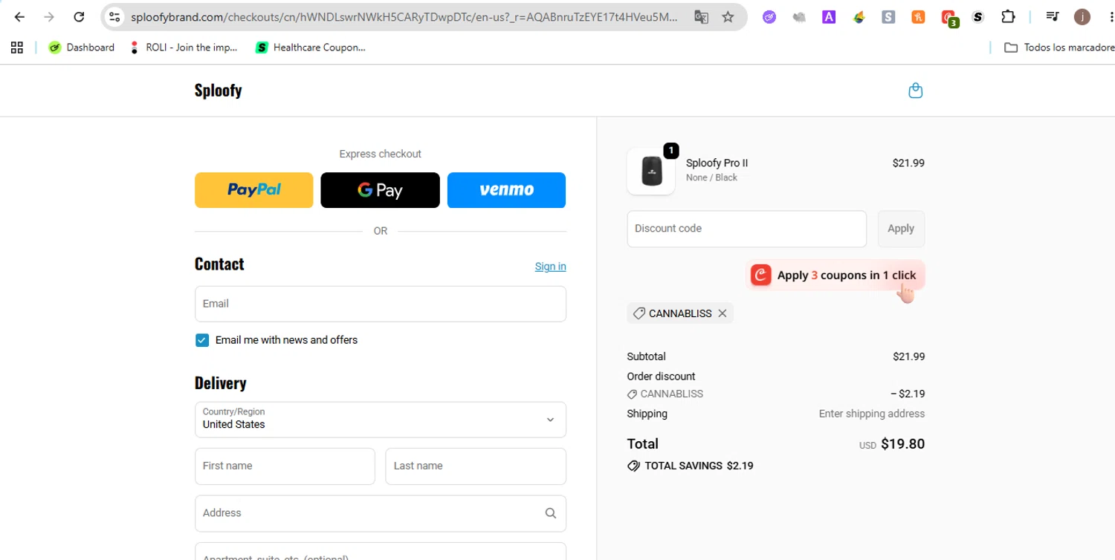Viewport: 1115px width, 560px height.
Task: Expand the Country/Region dropdown
Action: pos(381,420)
